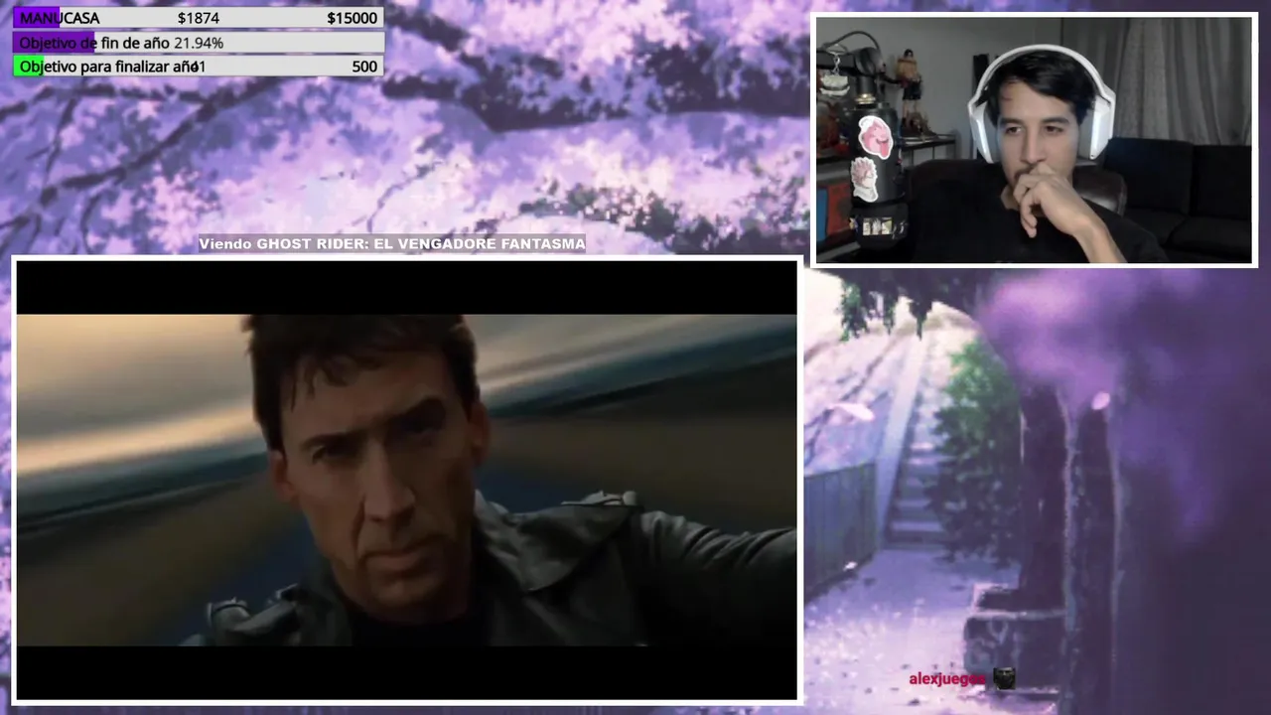
Task: Click the $1874 current amount text
Action: point(199,18)
